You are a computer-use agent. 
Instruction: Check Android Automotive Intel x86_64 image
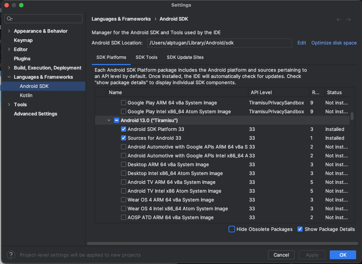point(124,156)
